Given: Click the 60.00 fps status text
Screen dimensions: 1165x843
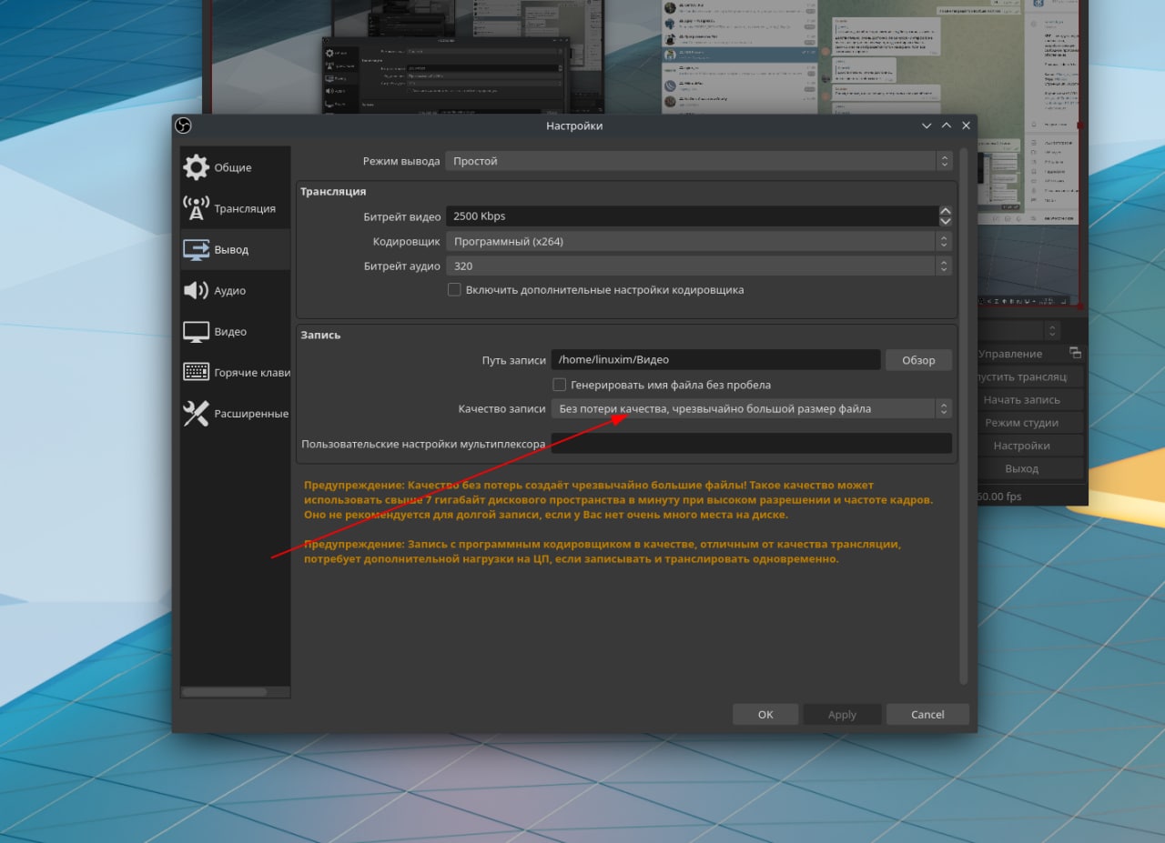Looking at the screenshot, I should pos(999,497).
